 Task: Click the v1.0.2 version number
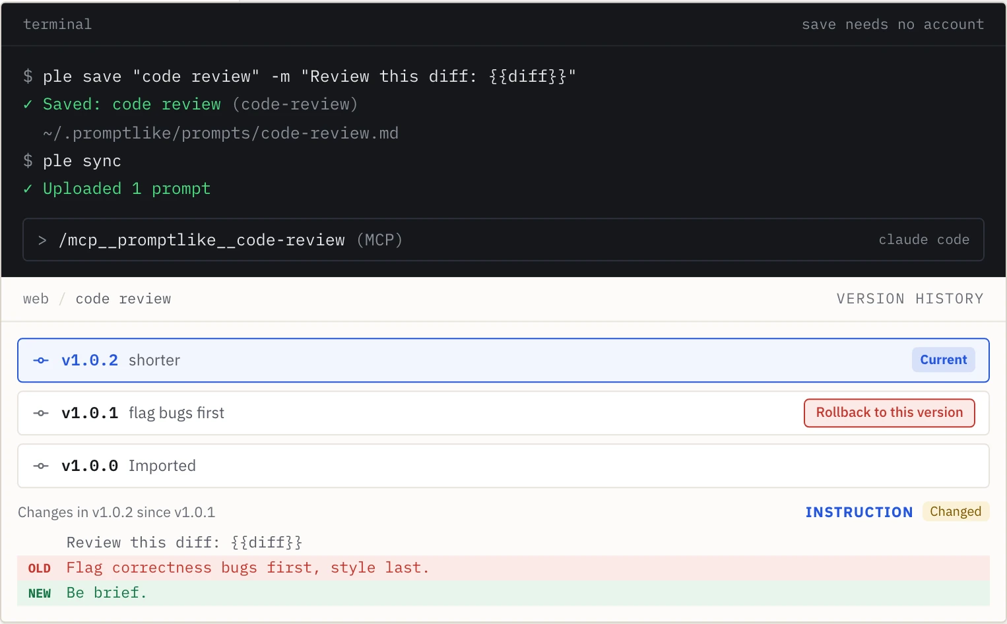(90, 360)
